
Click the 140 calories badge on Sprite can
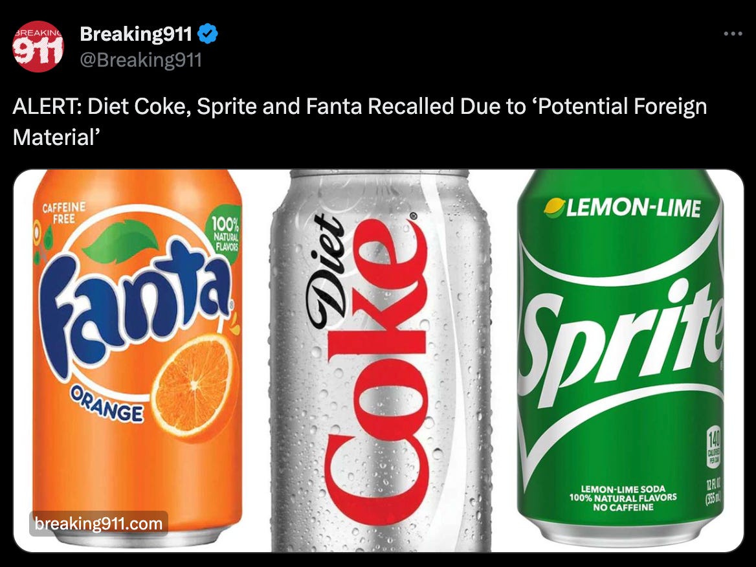714,447
